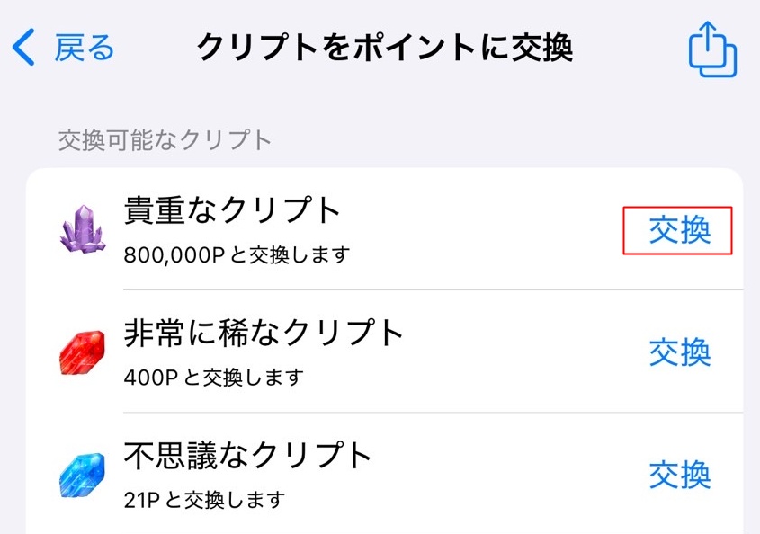
Task: Select the 貴重なクリプト title
Action: coord(232,211)
